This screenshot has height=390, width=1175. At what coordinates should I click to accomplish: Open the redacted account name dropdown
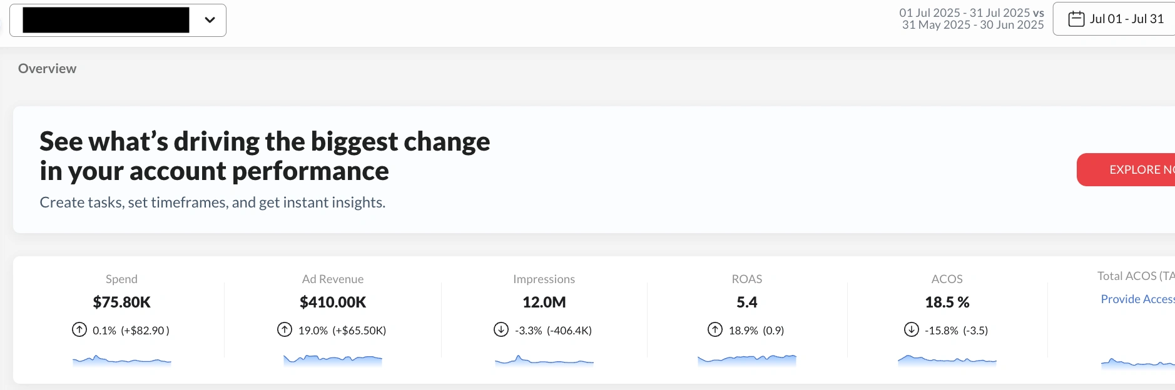click(x=106, y=20)
